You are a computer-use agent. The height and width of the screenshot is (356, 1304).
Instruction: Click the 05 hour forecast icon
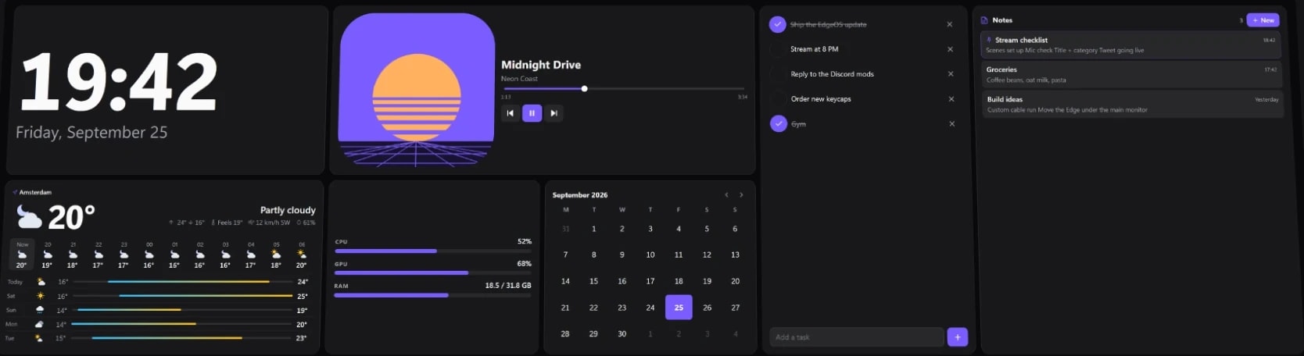tap(276, 255)
